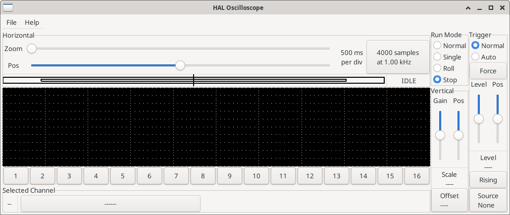Select Stop run mode
The width and height of the screenshot is (510, 215).
coord(438,80)
